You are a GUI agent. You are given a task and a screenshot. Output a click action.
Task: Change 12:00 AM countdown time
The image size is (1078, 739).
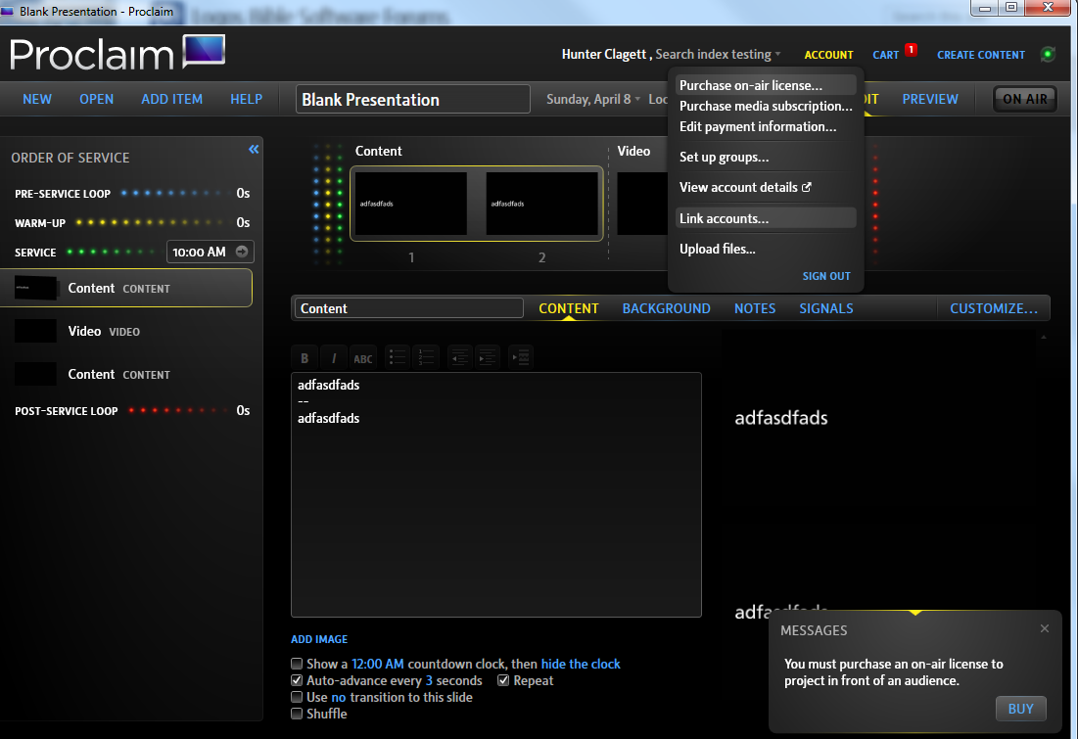[377, 664]
